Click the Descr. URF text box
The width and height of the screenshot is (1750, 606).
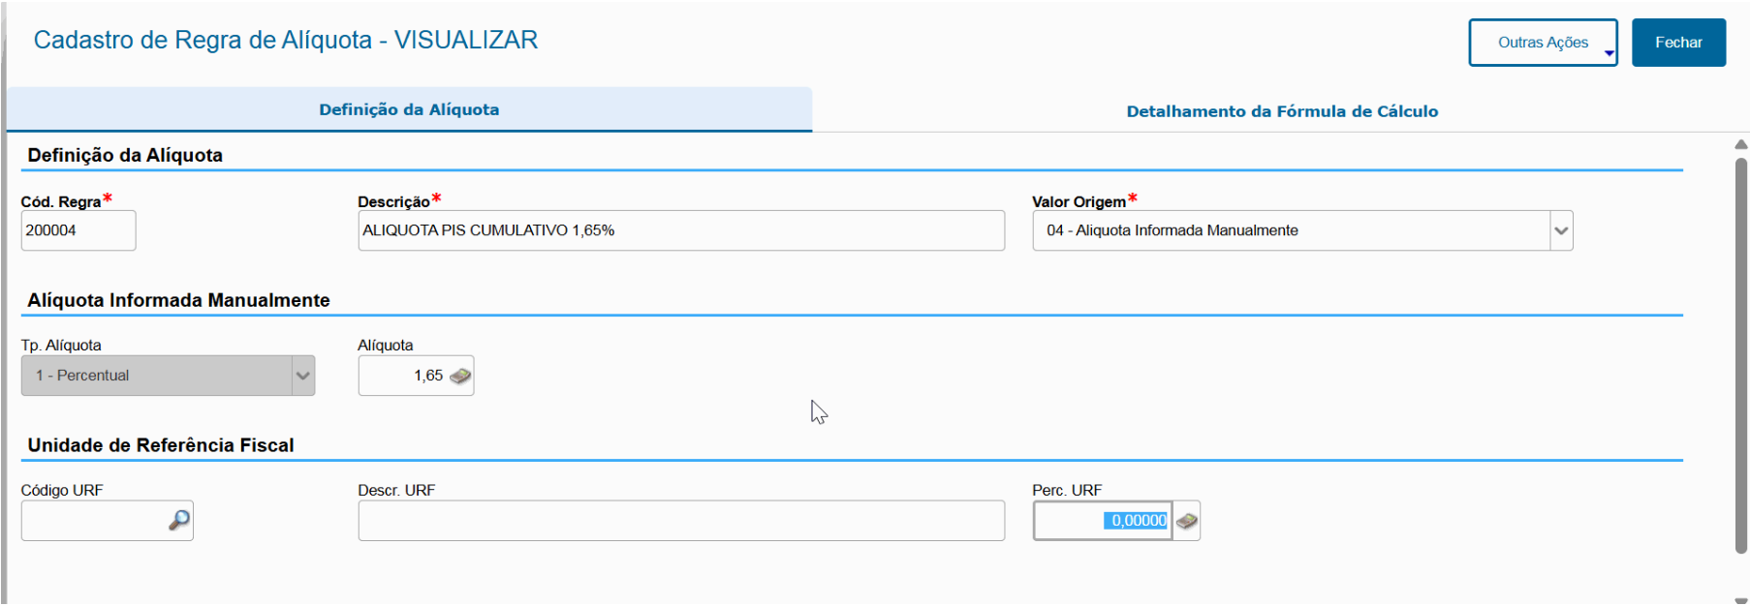[680, 521]
